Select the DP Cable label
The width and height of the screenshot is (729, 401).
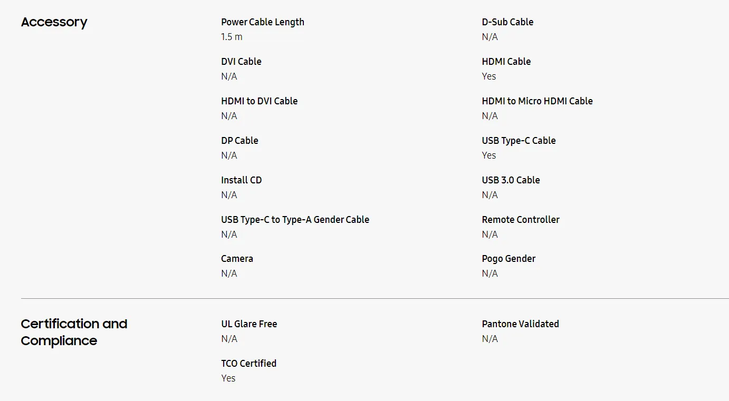tap(239, 141)
